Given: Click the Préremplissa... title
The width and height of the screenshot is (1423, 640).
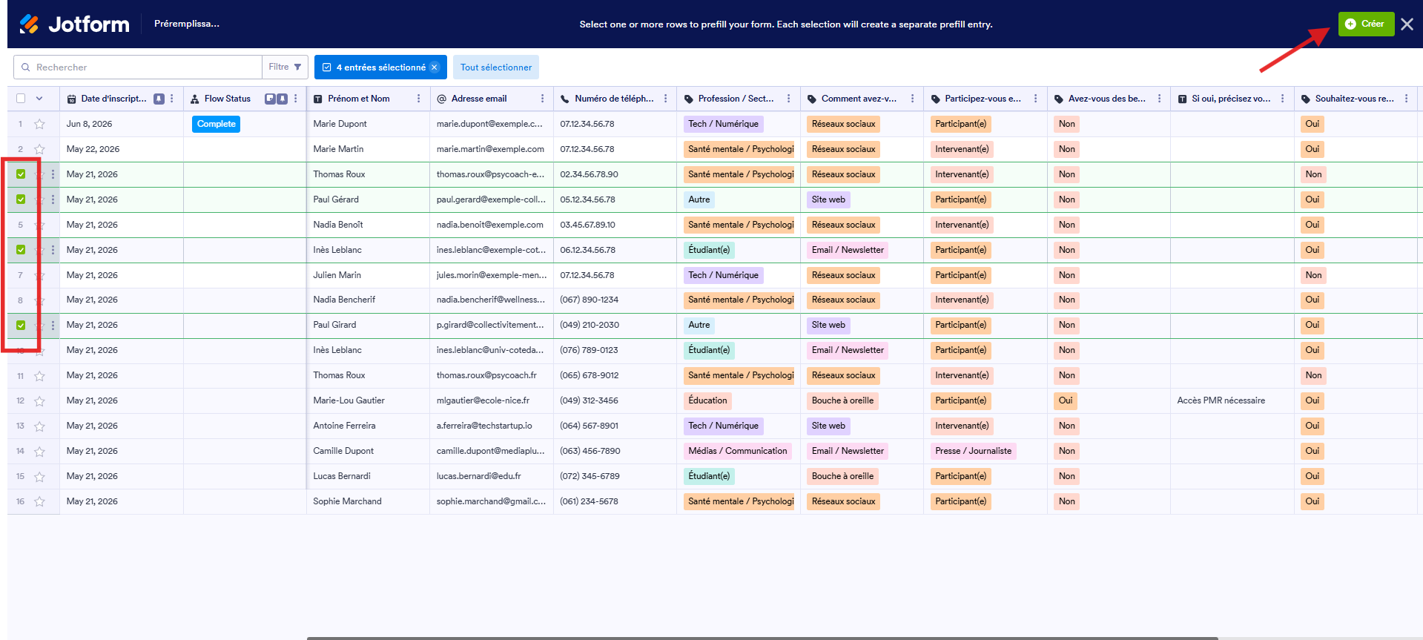Looking at the screenshot, I should (x=187, y=24).
